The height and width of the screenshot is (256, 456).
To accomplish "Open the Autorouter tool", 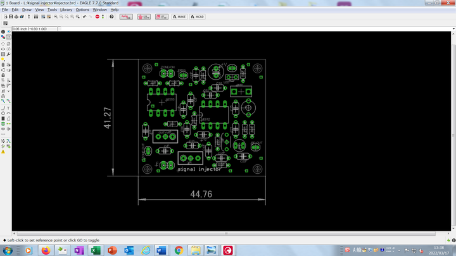I will [8, 141].
